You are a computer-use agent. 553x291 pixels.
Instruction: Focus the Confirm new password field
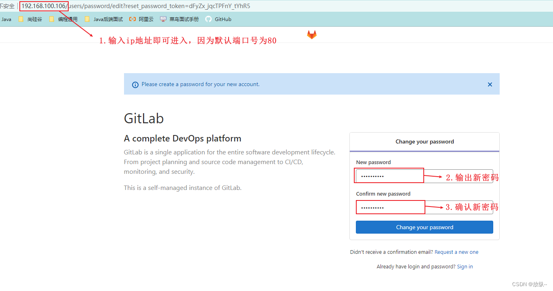pos(424,207)
